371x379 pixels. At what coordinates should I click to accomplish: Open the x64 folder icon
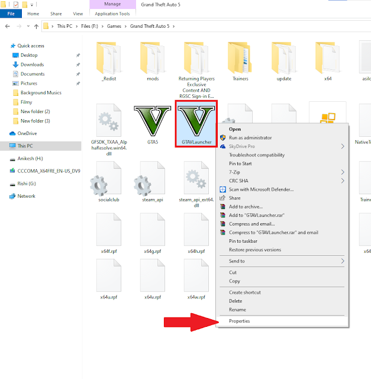[x=328, y=58]
